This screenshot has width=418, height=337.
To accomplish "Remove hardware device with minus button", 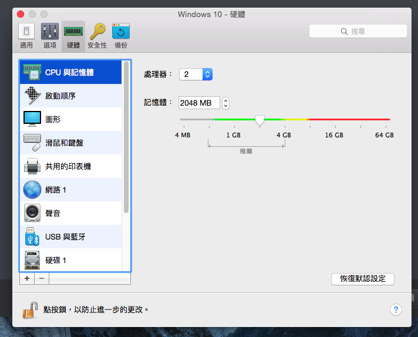I will click(x=42, y=278).
